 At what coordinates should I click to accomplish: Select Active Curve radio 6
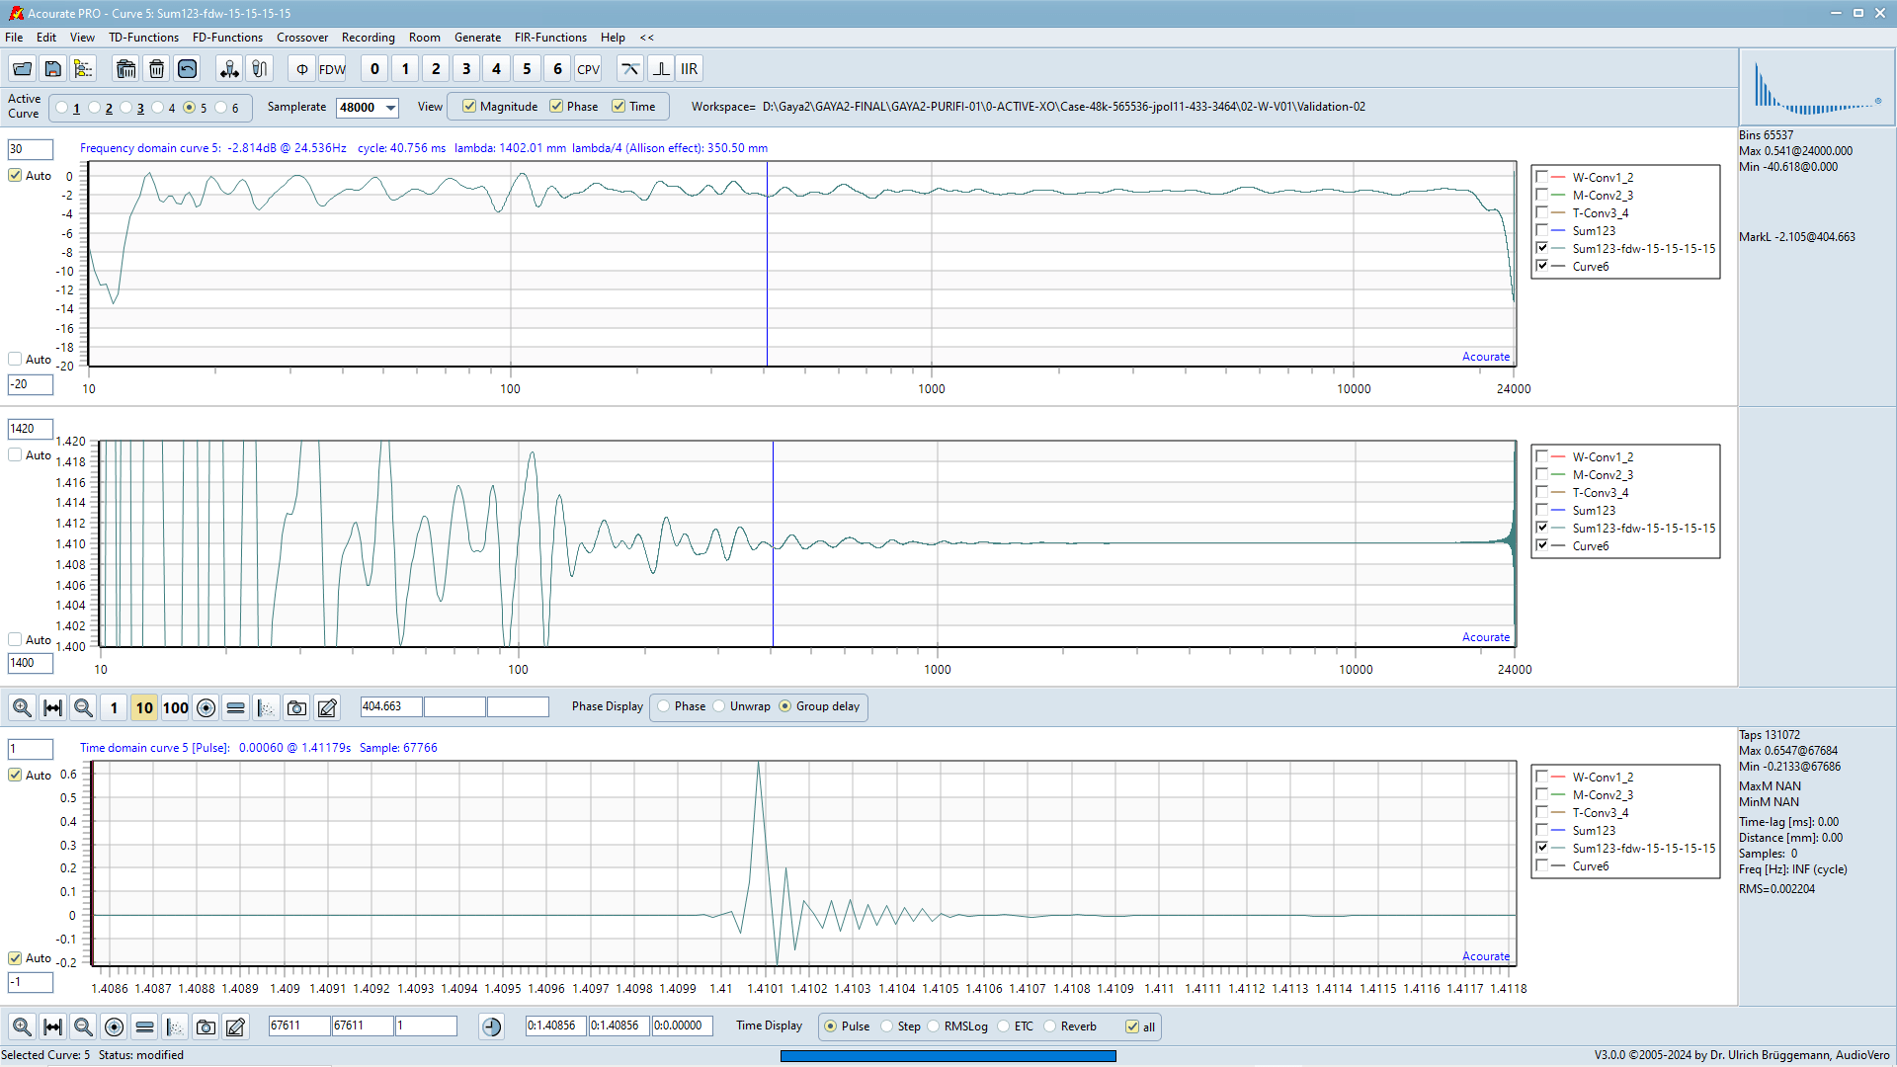221,108
